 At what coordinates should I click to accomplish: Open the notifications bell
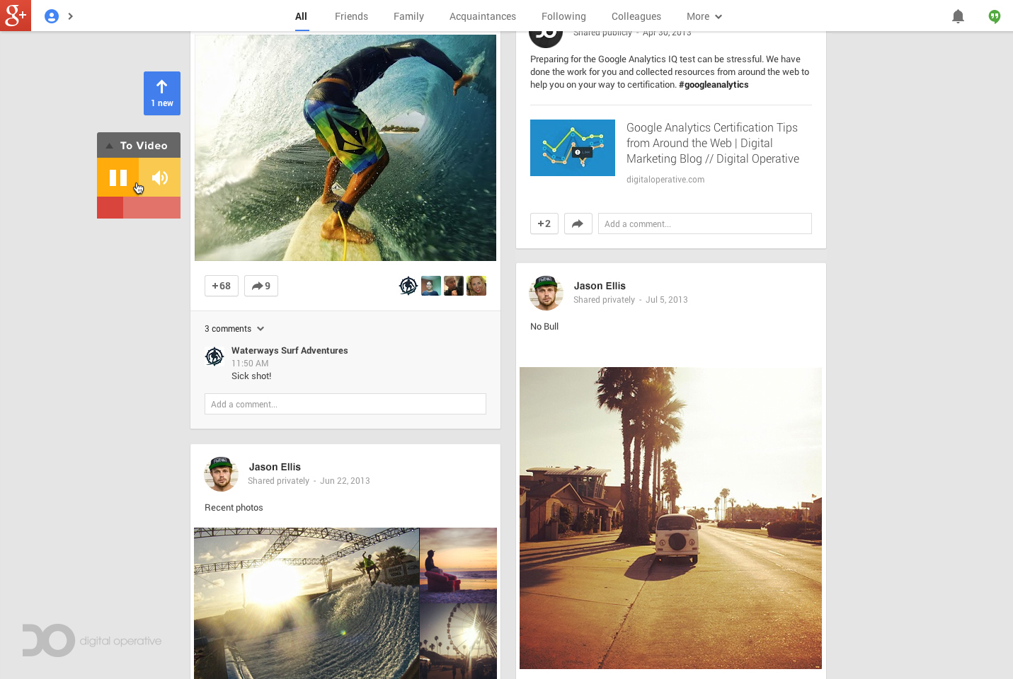(x=958, y=16)
